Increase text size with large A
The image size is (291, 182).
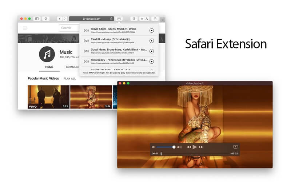(147, 19)
